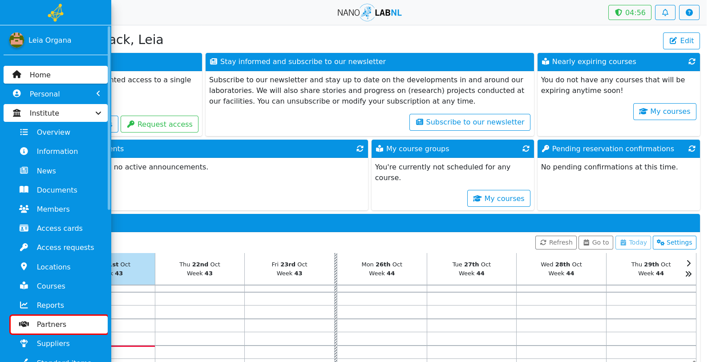
Task: Open Access cards in the sidebar
Action: [59, 229]
